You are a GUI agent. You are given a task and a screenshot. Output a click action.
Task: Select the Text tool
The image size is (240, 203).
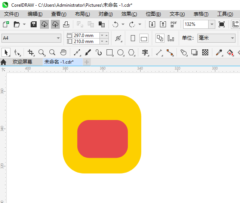point(145,52)
